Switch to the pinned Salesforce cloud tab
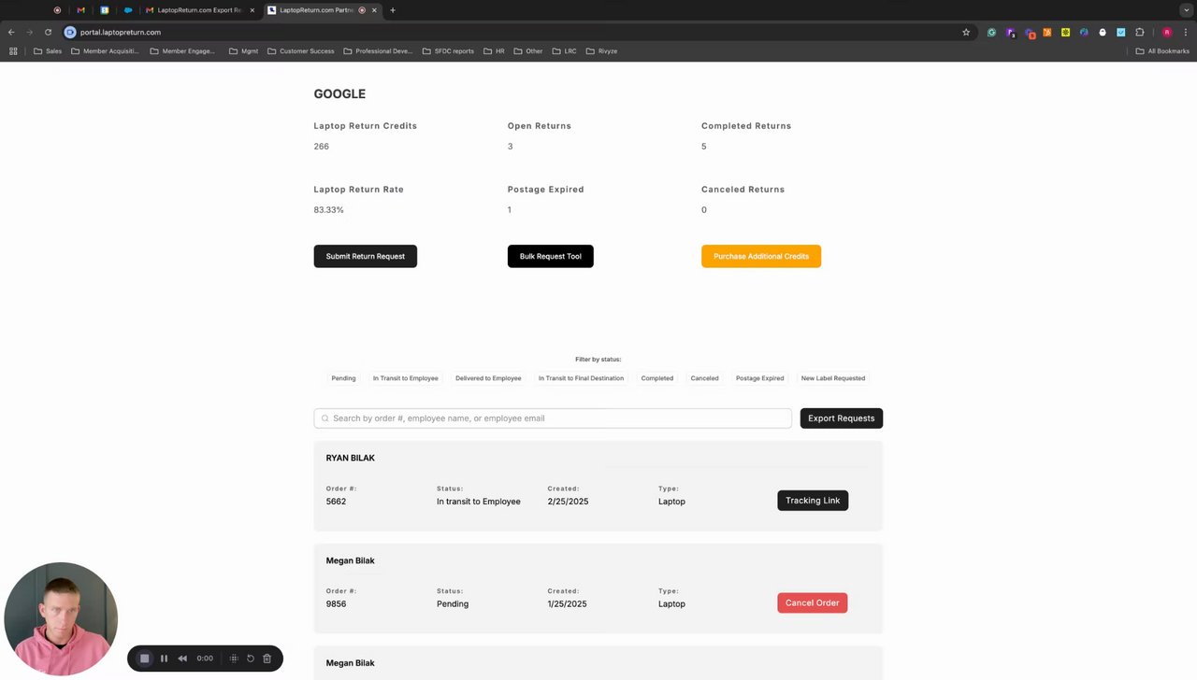The width and height of the screenshot is (1197, 680). [128, 10]
